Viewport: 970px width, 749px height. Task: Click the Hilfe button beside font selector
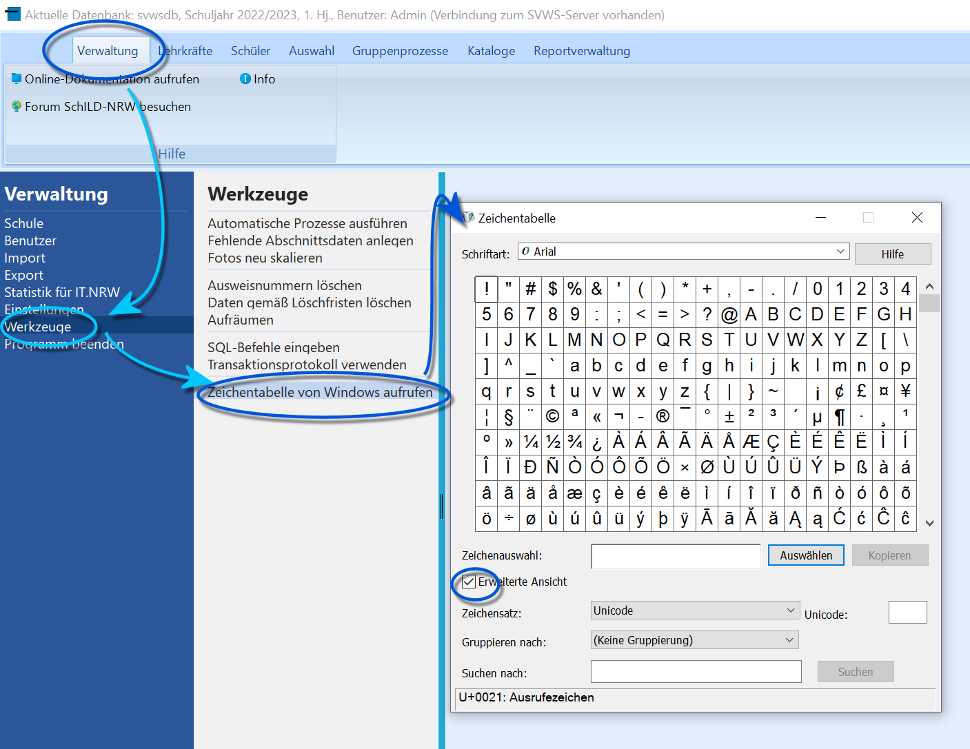coord(893,254)
